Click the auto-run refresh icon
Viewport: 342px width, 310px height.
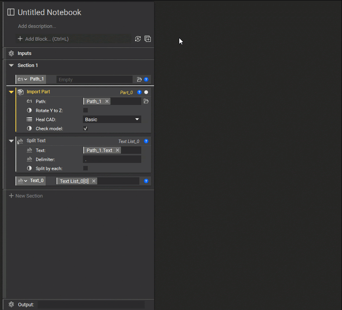tap(138, 39)
